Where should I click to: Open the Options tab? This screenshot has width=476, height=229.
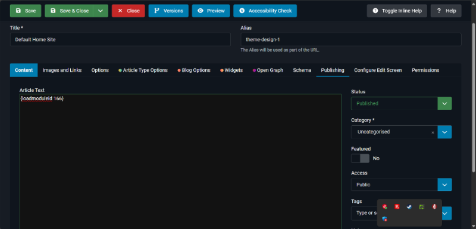[100, 70]
